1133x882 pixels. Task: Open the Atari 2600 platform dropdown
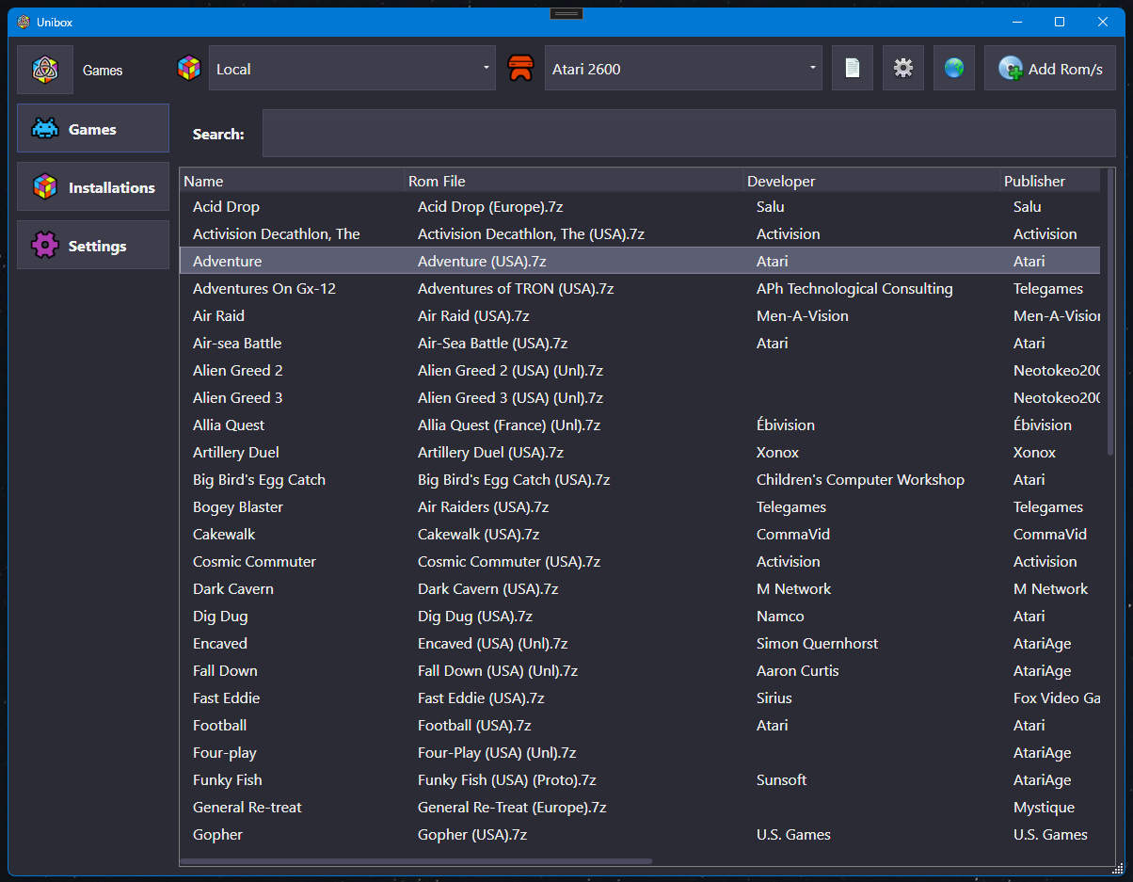(683, 68)
